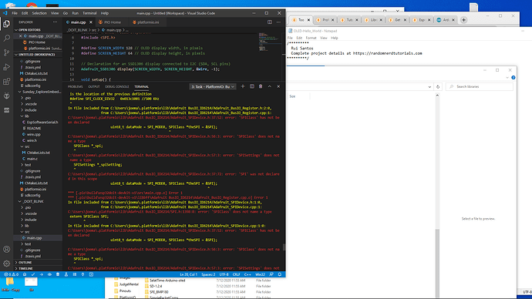Viewport: 532px width, 299px height.
Task: Switch to the PROBLEMS panel tab
Action: (76, 87)
